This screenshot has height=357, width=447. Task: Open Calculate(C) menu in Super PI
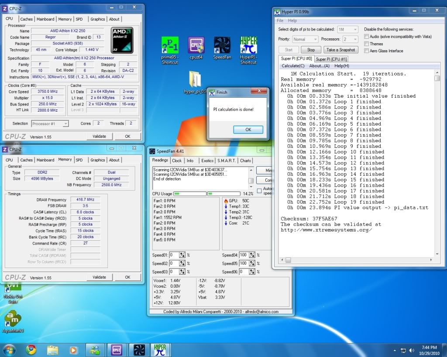[293, 66]
